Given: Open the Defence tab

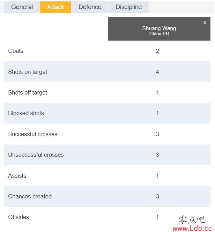Looking at the screenshot, I should pyautogui.click(x=90, y=7).
